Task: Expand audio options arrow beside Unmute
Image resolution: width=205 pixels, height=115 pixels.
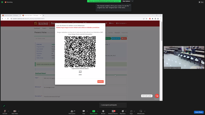Action: click(8, 111)
